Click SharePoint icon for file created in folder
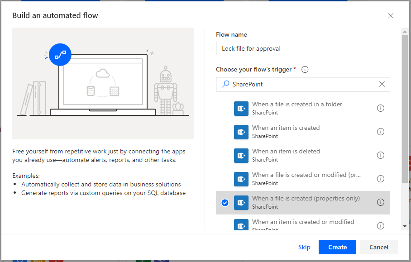 coord(241,108)
